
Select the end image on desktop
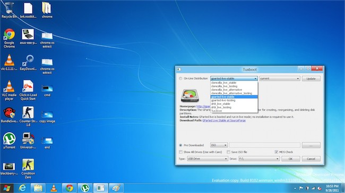(47, 143)
